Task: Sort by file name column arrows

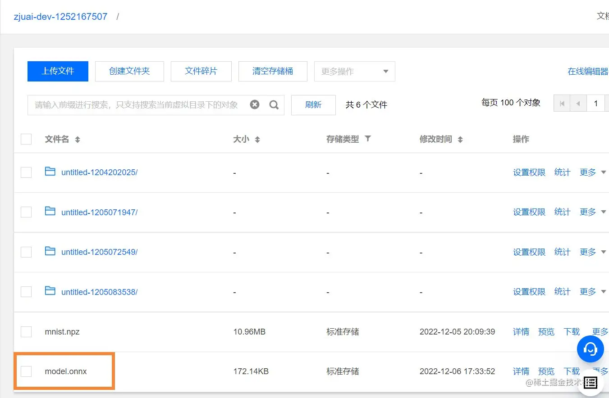Action: point(78,140)
